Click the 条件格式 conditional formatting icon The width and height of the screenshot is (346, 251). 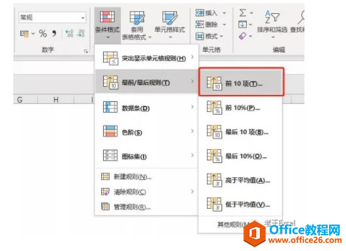(107, 17)
